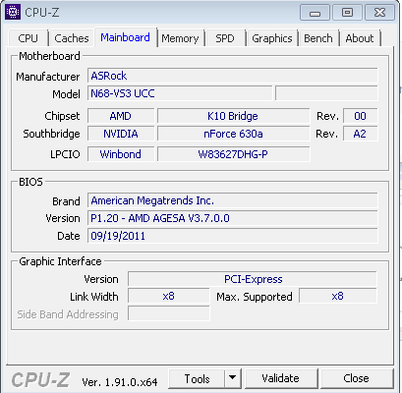Click the Validate button
Screen dimensions: 402x393
click(x=281, y=378)
